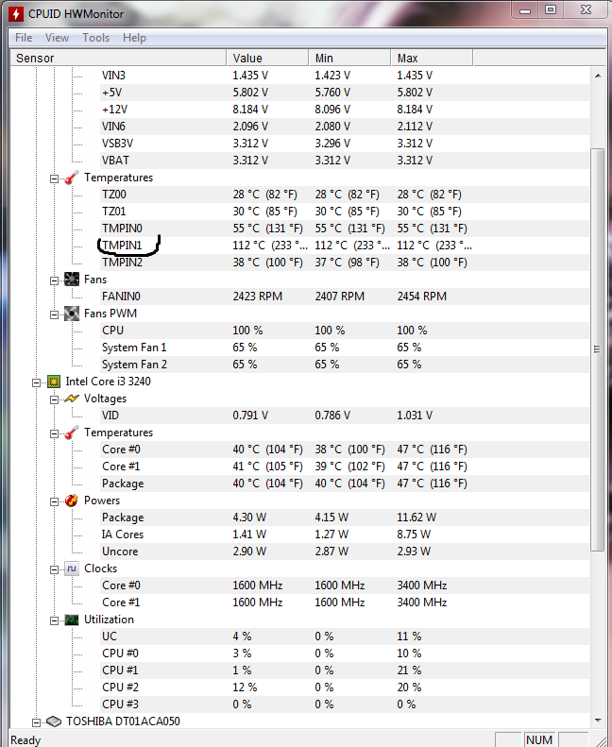This screenshot has height=747, width=612.
Task: Click the Max column header
Action: (x=432, y=59)
